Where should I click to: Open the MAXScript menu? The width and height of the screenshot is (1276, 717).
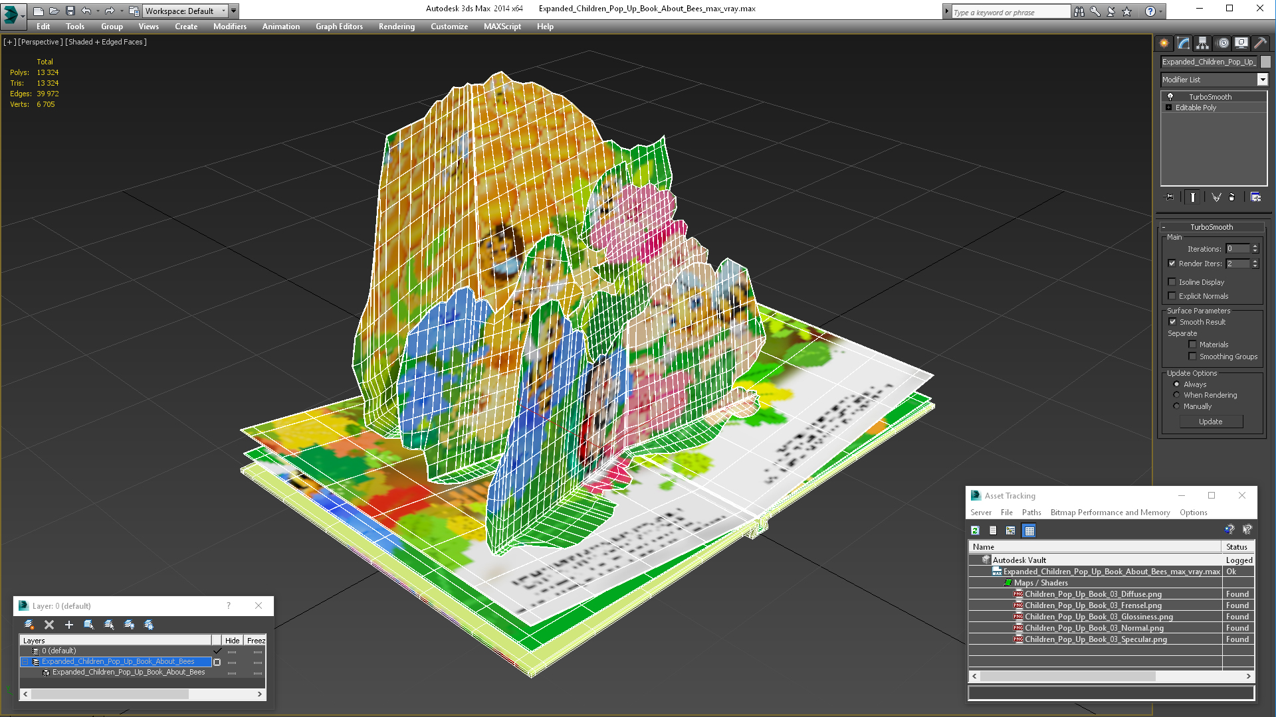tap(502, 27)
